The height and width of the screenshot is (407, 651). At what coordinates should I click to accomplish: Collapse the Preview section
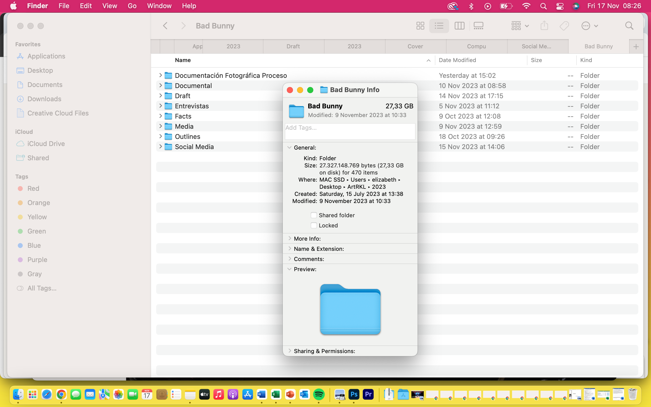289,269
